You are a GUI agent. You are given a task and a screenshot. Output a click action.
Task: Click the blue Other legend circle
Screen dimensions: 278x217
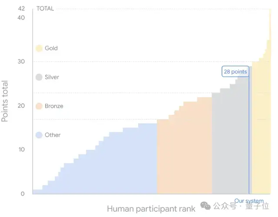coord(39,135)
